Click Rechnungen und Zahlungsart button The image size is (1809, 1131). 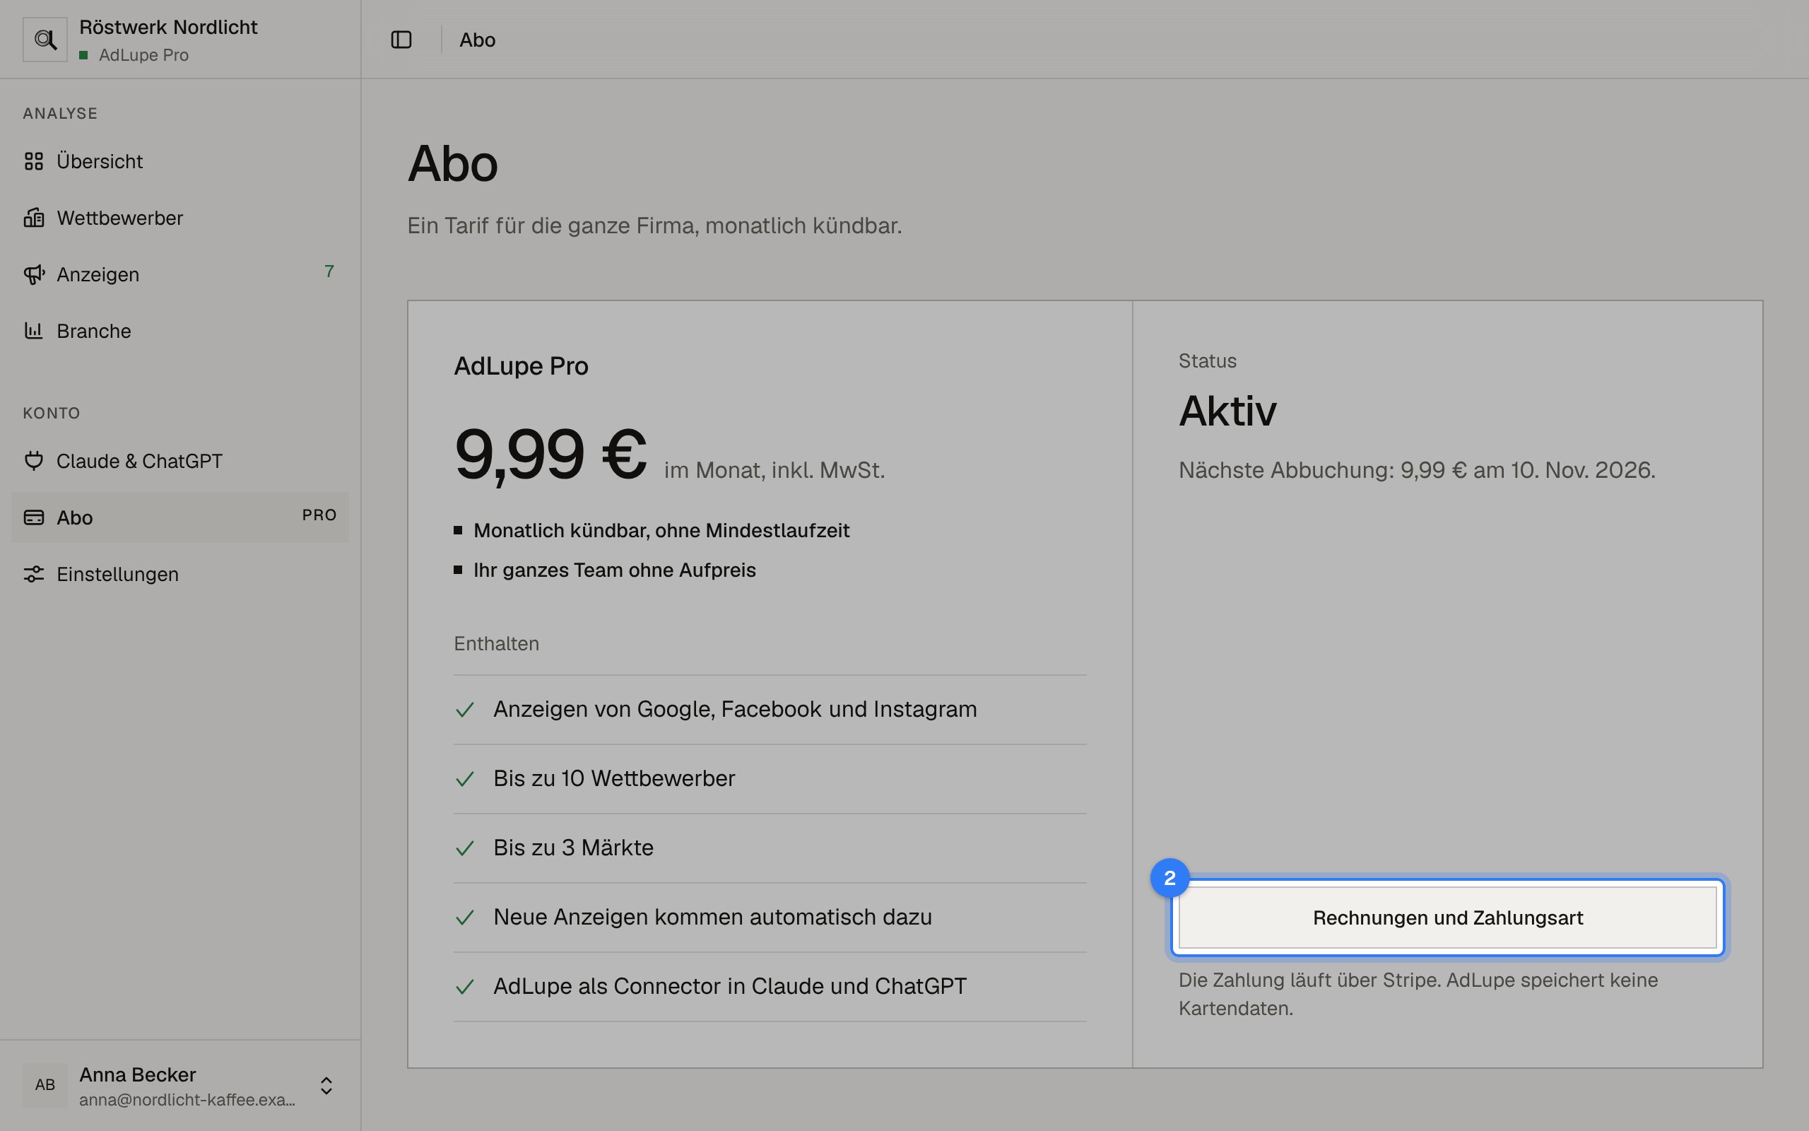[x=1448, y=918]
